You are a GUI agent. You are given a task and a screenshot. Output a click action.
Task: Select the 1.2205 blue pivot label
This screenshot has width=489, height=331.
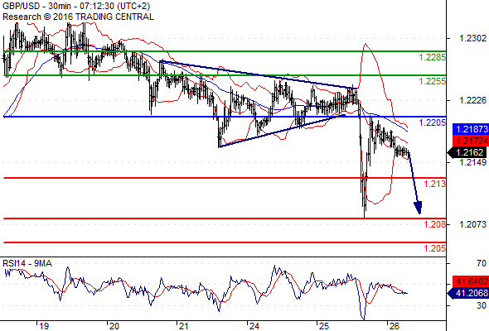pos(432,122)
